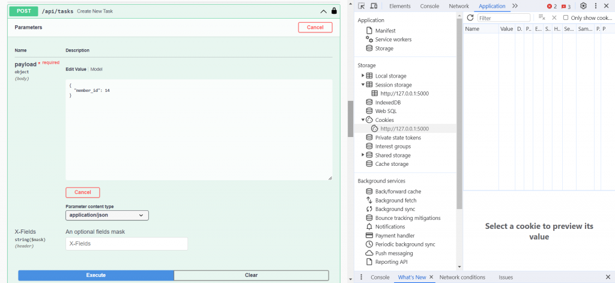Select the Edit Value tab
Screen dimensions: 615x283
point(76,69)
